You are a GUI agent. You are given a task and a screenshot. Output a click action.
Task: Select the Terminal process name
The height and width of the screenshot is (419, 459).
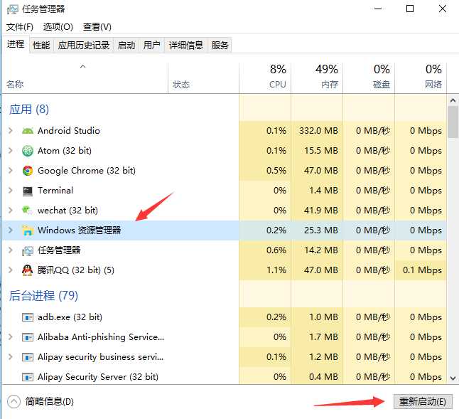point(55,191)
